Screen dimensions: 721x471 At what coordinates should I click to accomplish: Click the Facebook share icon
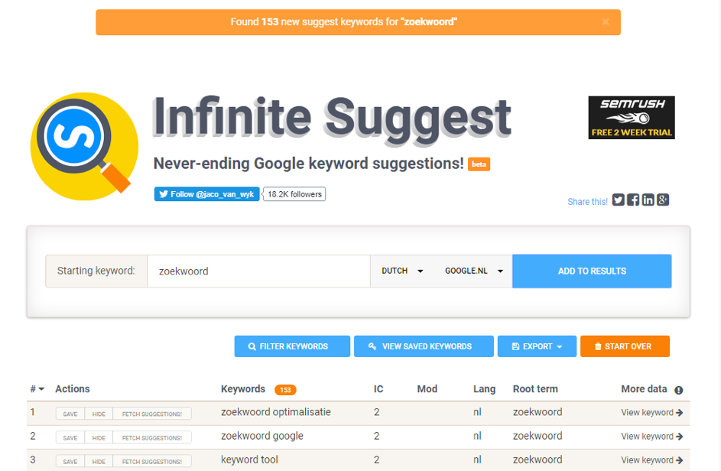tap(633, 200)
